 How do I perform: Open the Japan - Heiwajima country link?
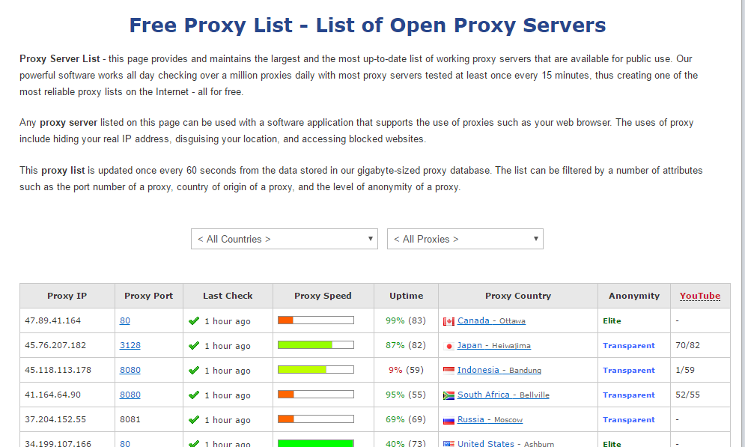point(493,345)
